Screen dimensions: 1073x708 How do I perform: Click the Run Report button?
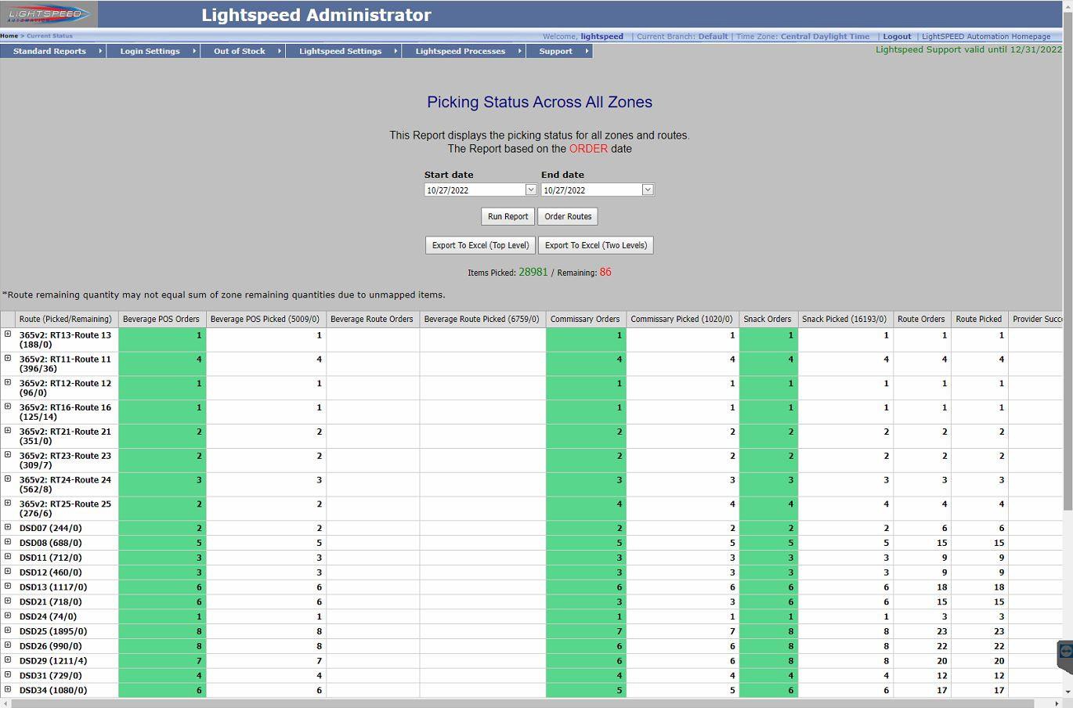click(508, 216)
